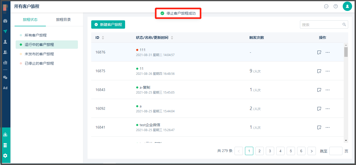
Task: Click the table's vertical scrollbar thumb
Action: (x=346, y=52)
